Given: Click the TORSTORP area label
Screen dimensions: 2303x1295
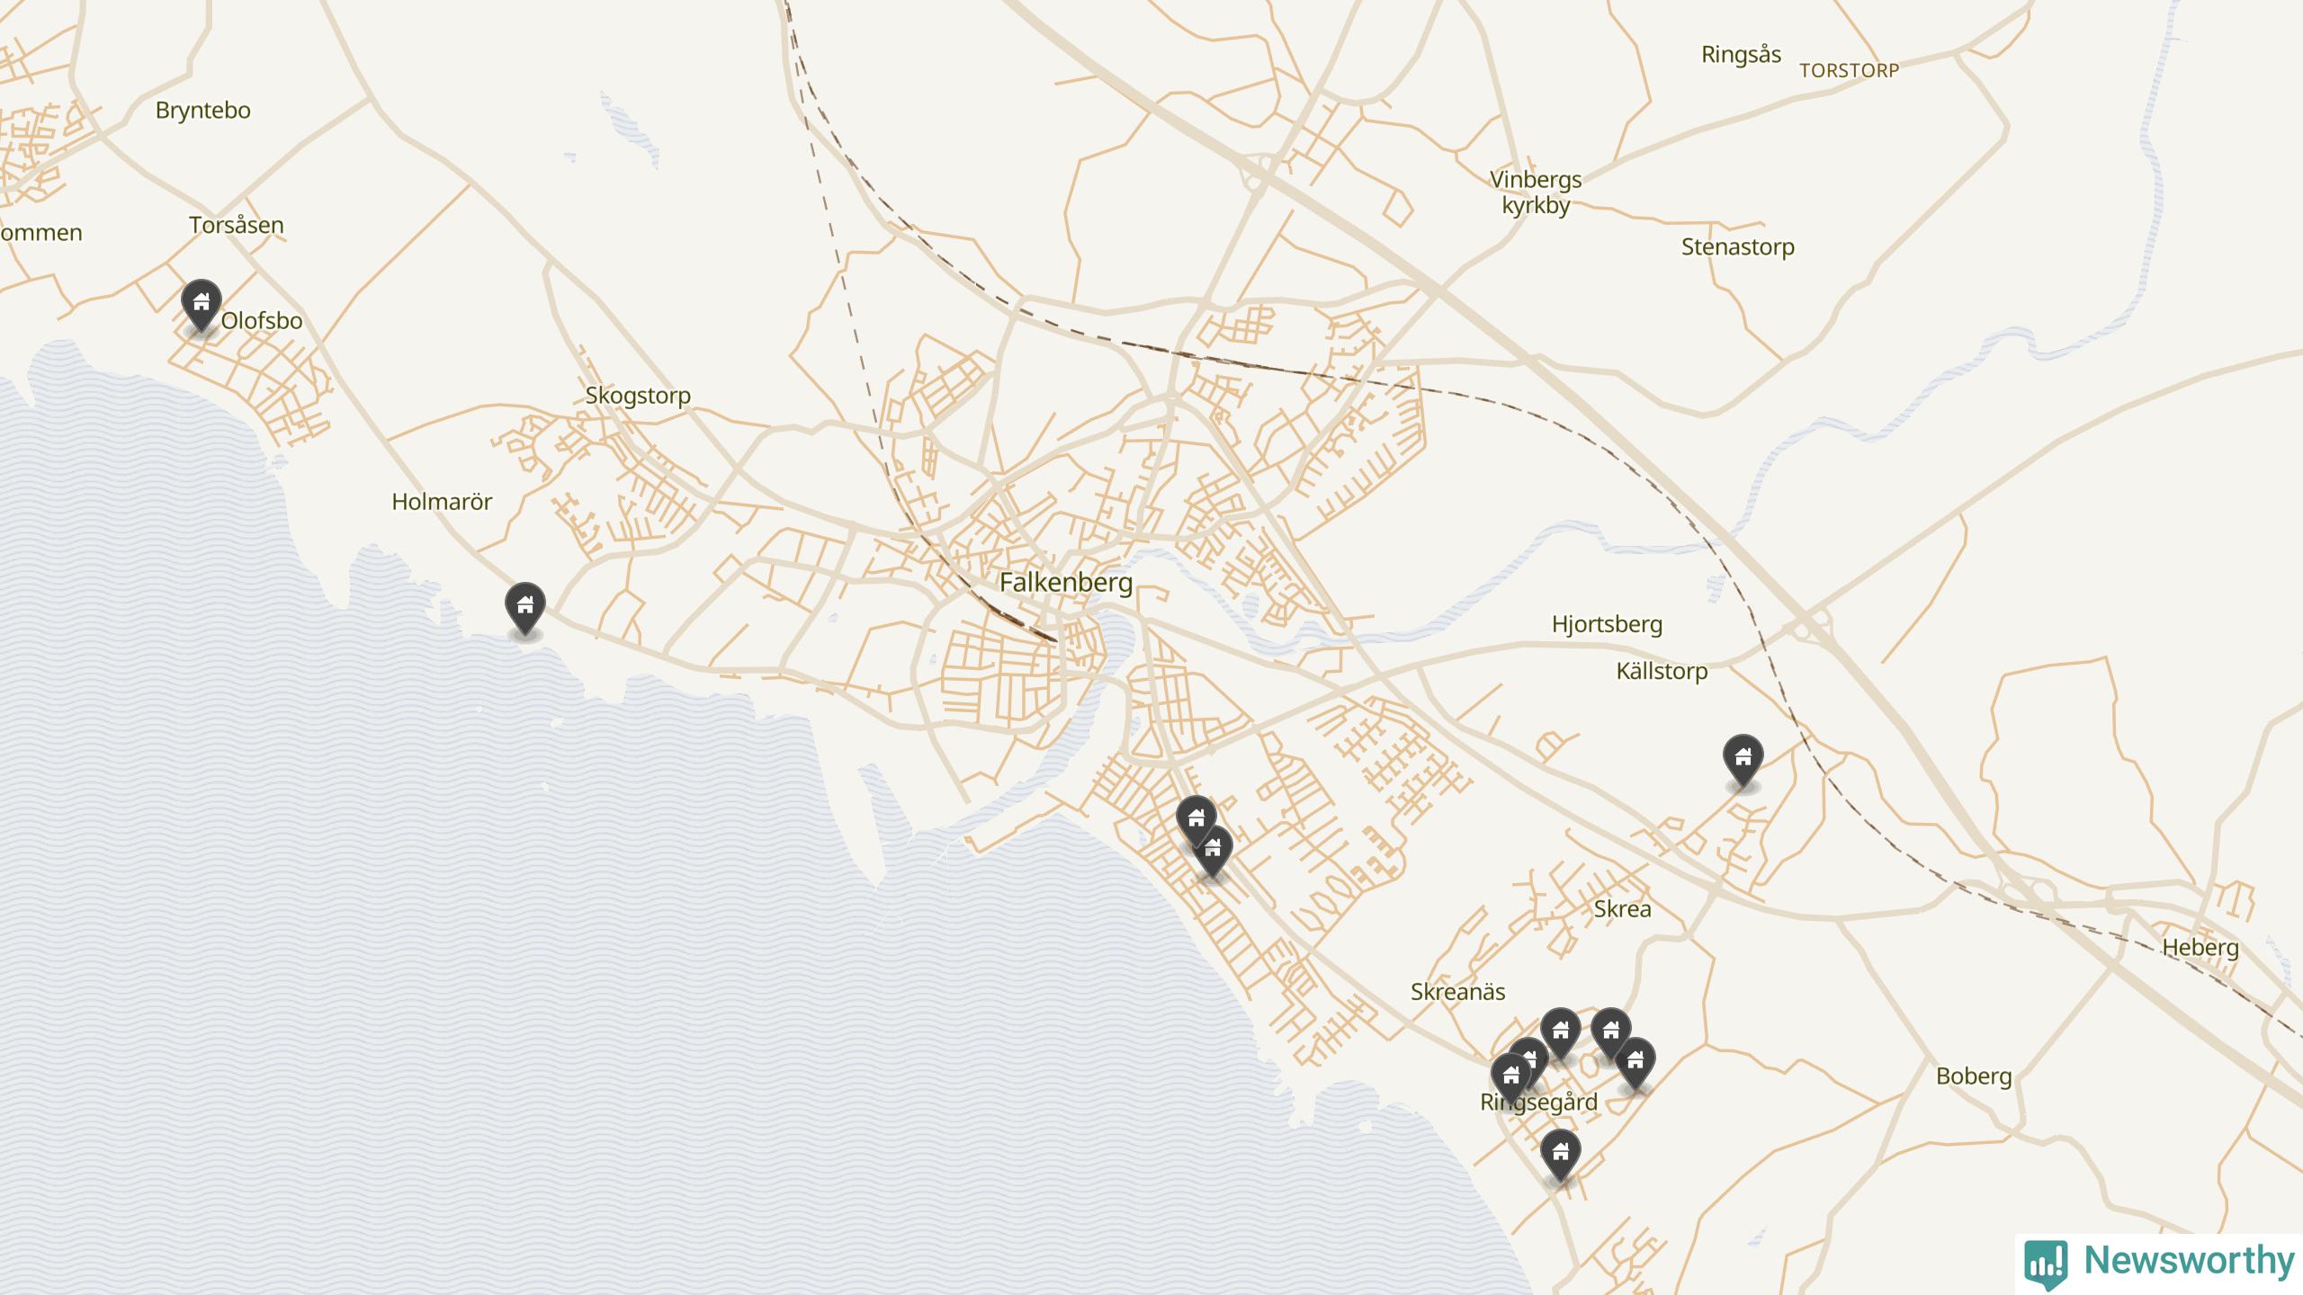Looking at the screenshot, I should click(x=1849, y=70).
